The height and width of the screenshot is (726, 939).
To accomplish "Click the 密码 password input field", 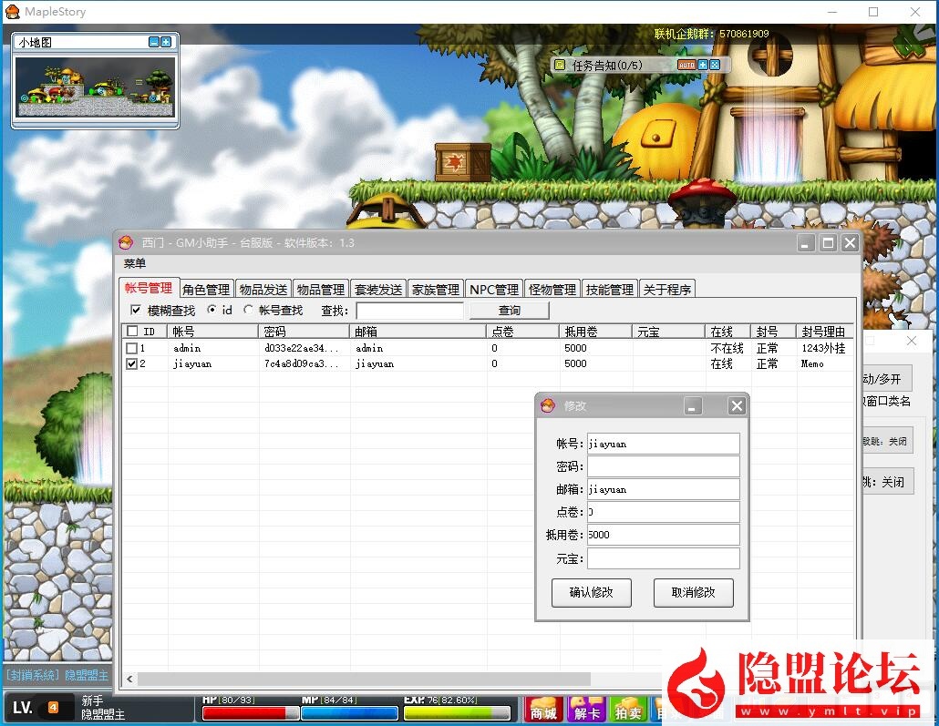I will click(663, 466).
